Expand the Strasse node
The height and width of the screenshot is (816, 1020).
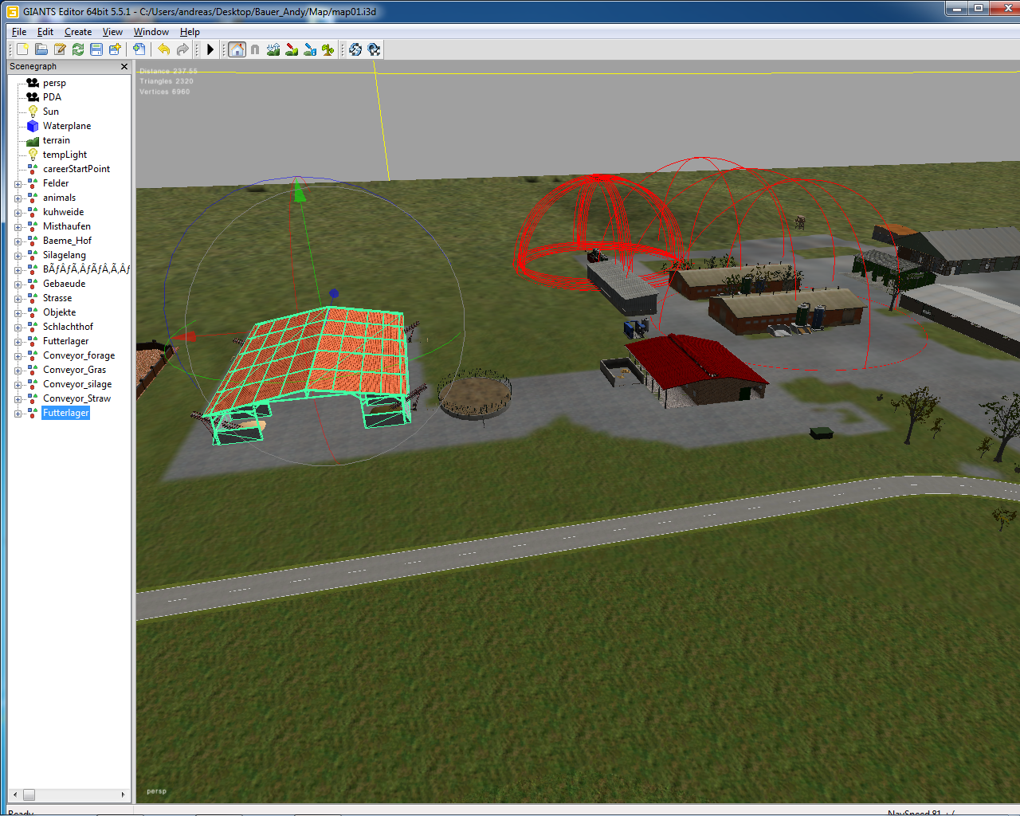(18, 299)
